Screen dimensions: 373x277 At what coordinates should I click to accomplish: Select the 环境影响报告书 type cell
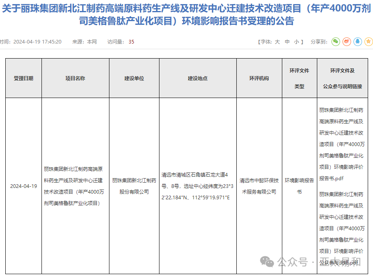tap(299, 186)
